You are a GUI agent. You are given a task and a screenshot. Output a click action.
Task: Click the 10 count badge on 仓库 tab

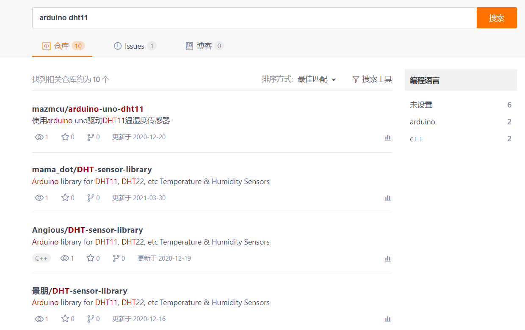point(78,46)
